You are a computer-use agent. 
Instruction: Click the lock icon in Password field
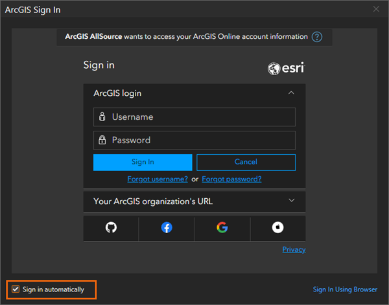(102, 140)
